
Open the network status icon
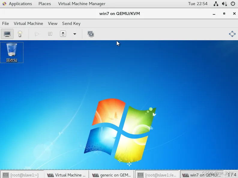pos(216,4)
